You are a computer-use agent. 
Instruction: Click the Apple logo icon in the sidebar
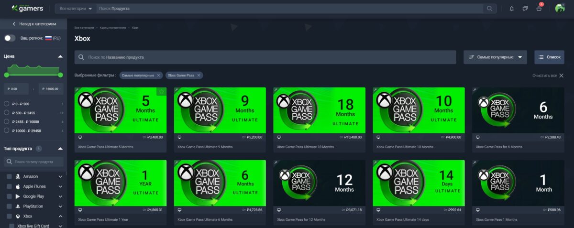[x=17, y=186]
